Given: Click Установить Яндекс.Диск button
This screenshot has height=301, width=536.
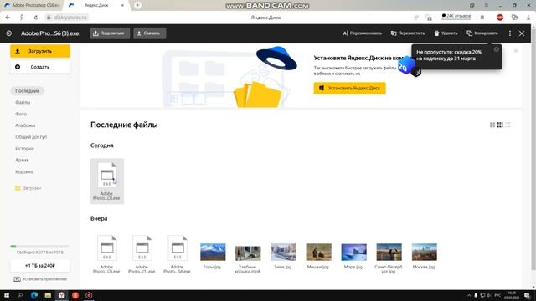Looking at the screenshot, I should coord(350,88).
